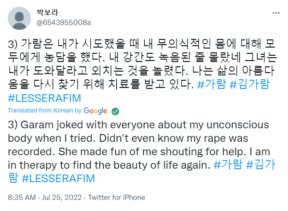Click the 8:35 AM timestamp

22,198
